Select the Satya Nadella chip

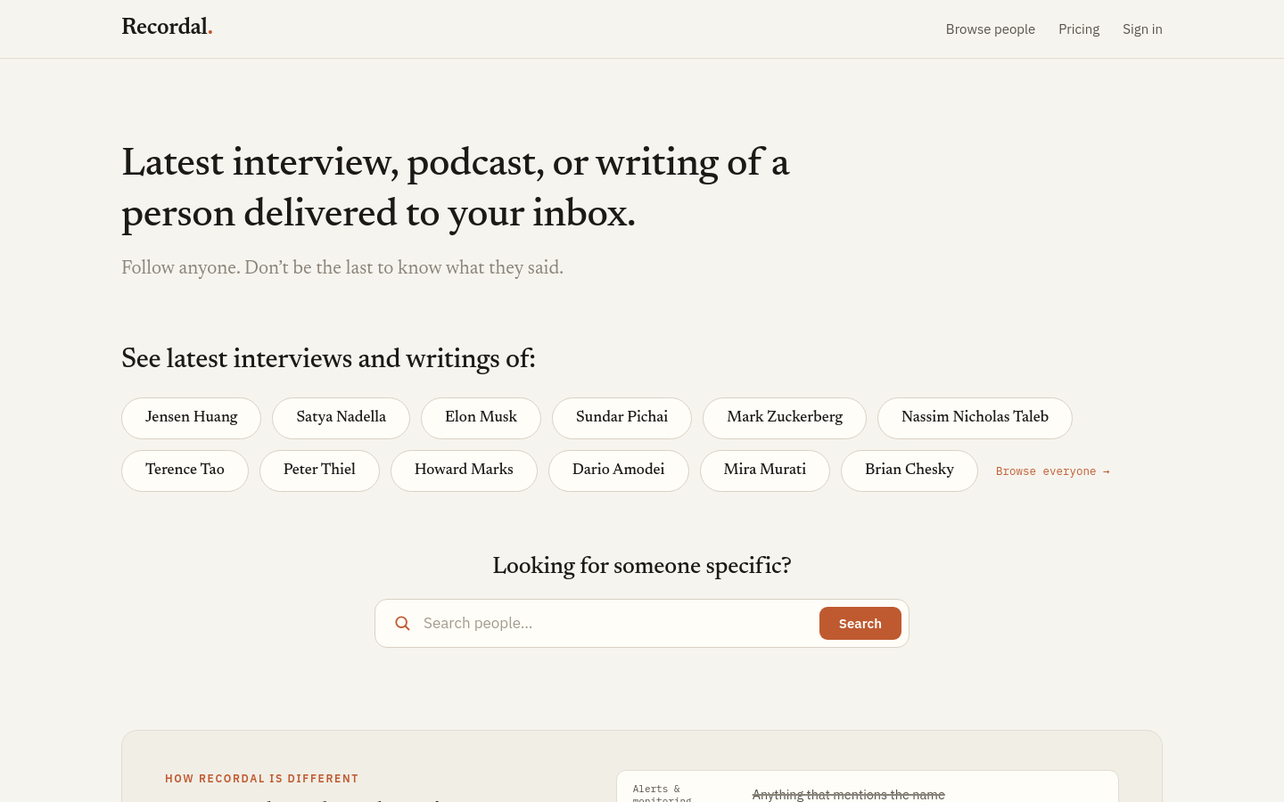click(x=341, y=418)
